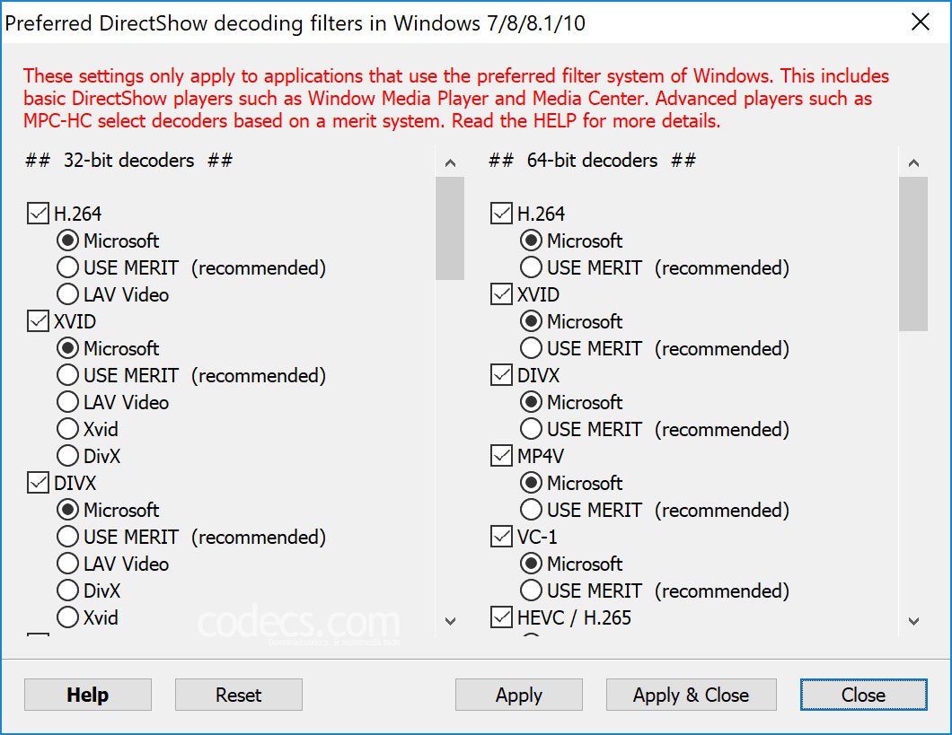The height and width of the screenshot is (735, 952).
Task: Click the Help button
Action: coord(87,694)
